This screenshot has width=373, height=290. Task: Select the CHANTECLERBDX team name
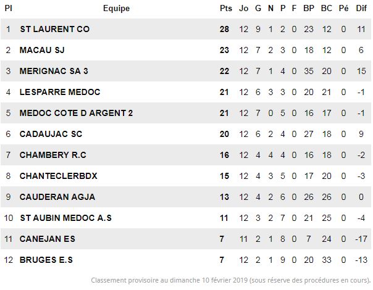click(x=59, y=176)
